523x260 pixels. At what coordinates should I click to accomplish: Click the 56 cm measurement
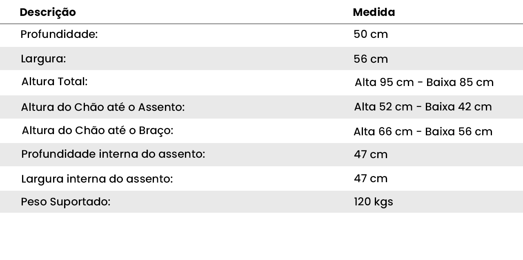[x=371, y=59]
